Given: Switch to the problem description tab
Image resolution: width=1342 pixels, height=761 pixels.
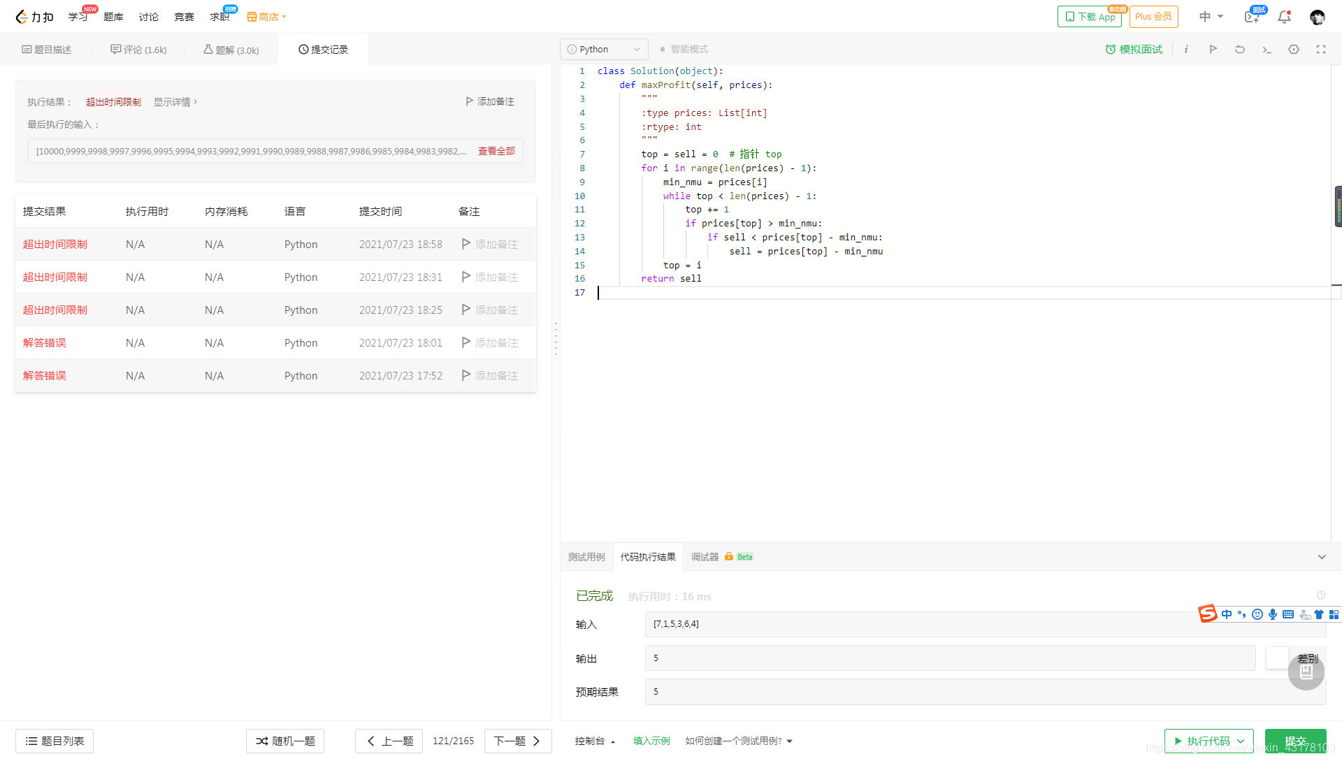Looking at the screenshot, I should coord(47,50).
